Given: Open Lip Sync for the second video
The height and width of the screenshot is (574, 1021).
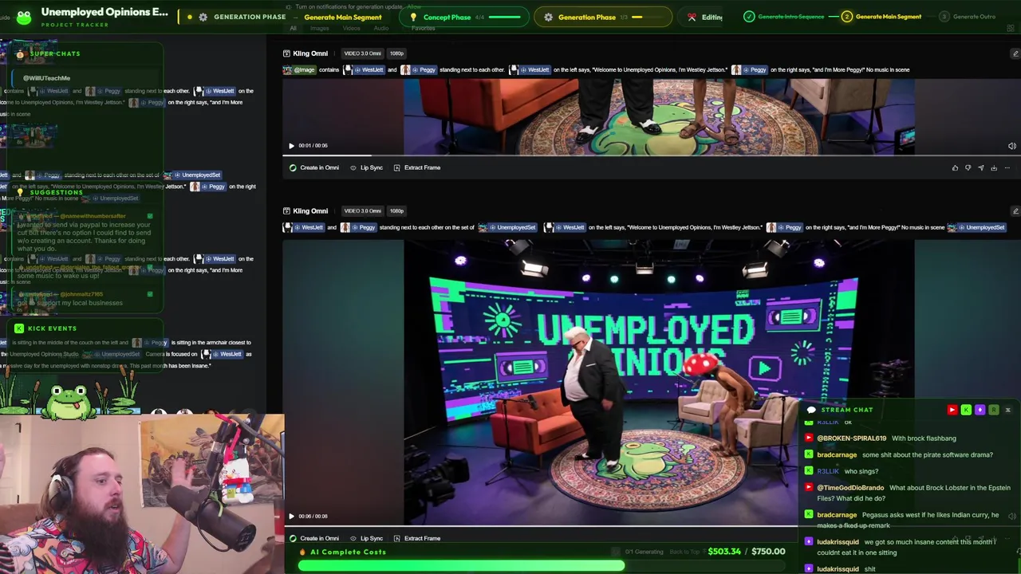Looking at the screenshot, I should coord(366,539).
